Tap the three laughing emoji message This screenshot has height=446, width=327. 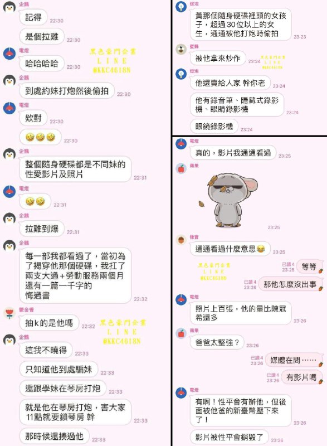pyautogui.click(x=40, y=137)
